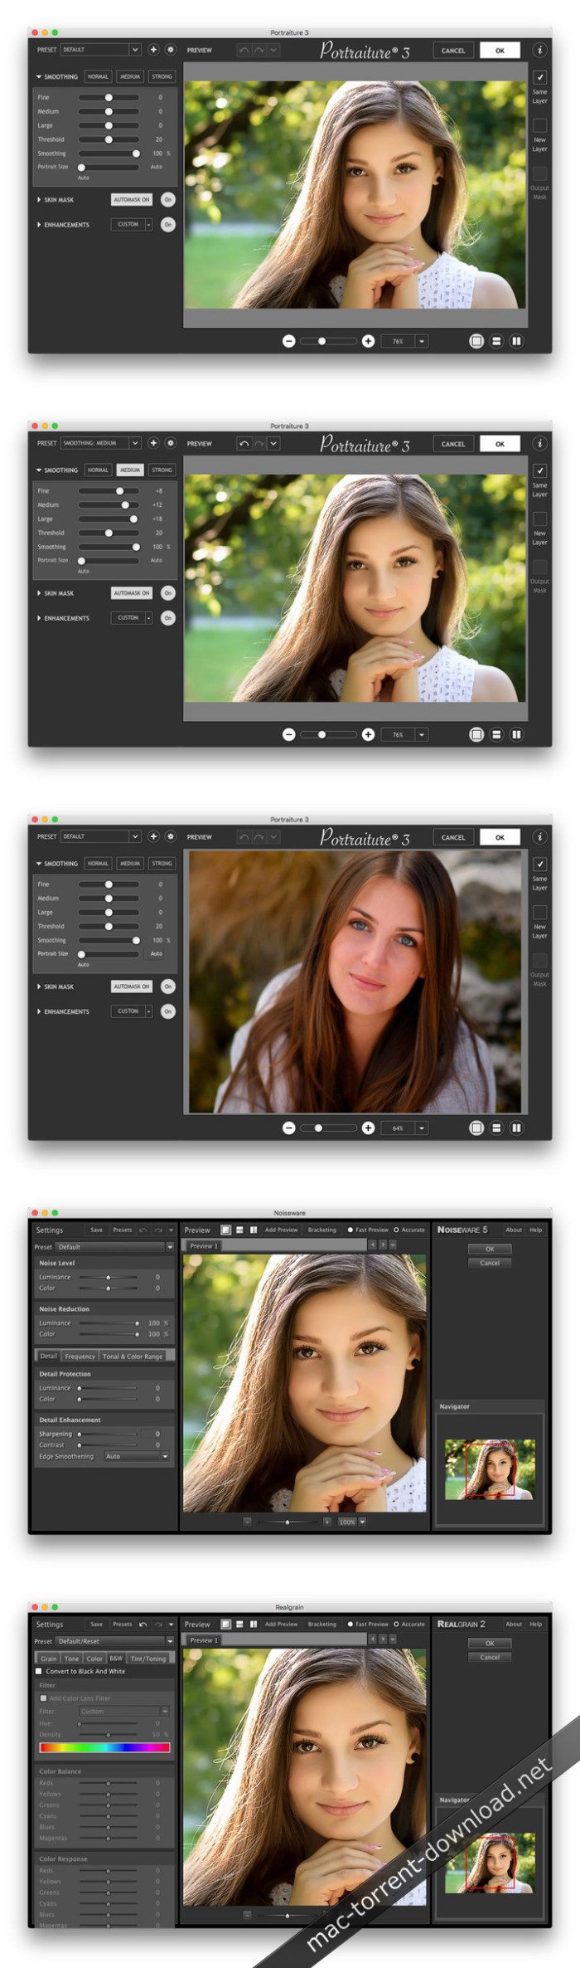This screenshot has width=580, height=1968.
Task: Open Tone tab in Realgrain
Action: [72, 1659]
